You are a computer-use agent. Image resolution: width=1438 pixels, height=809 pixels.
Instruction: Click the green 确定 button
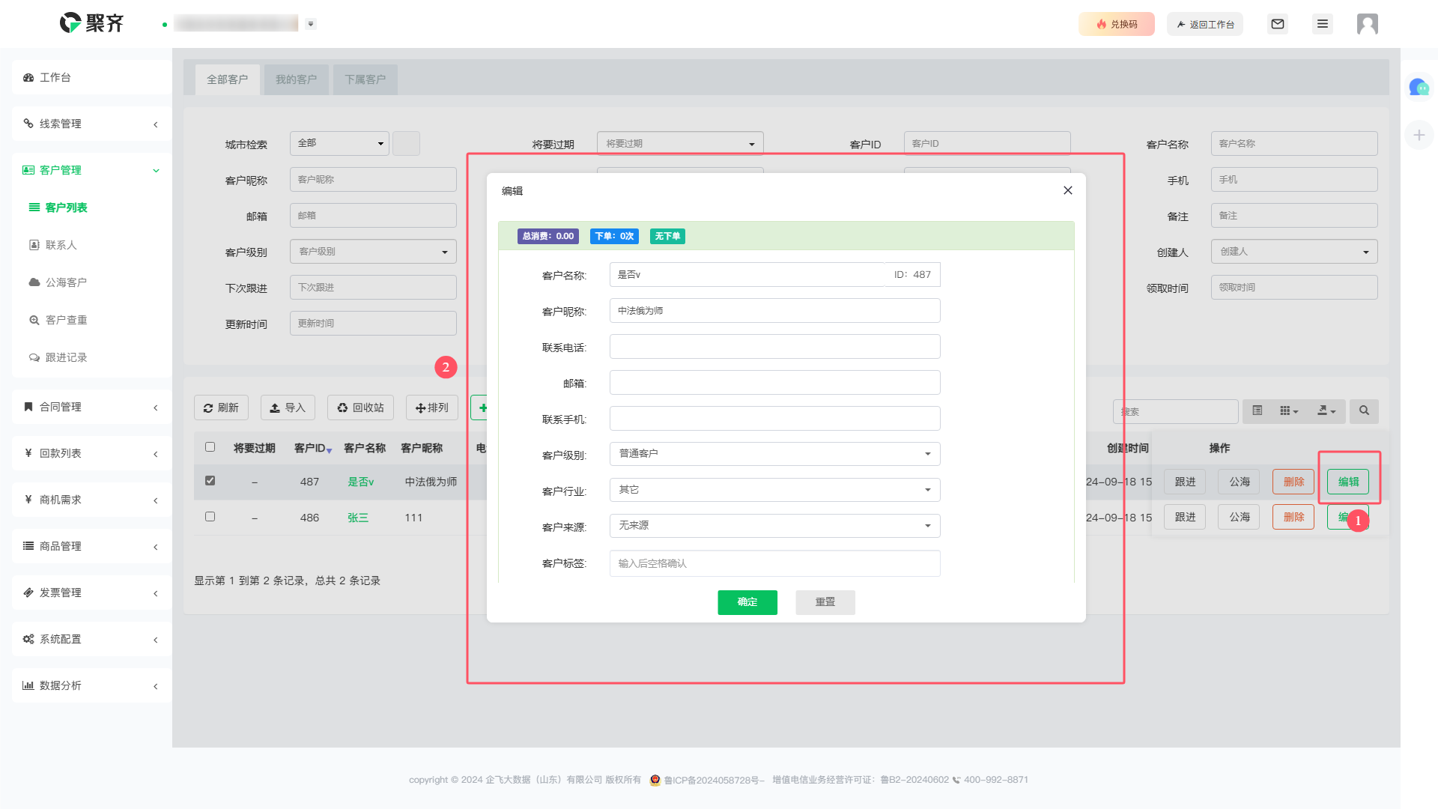coord(747,602)
